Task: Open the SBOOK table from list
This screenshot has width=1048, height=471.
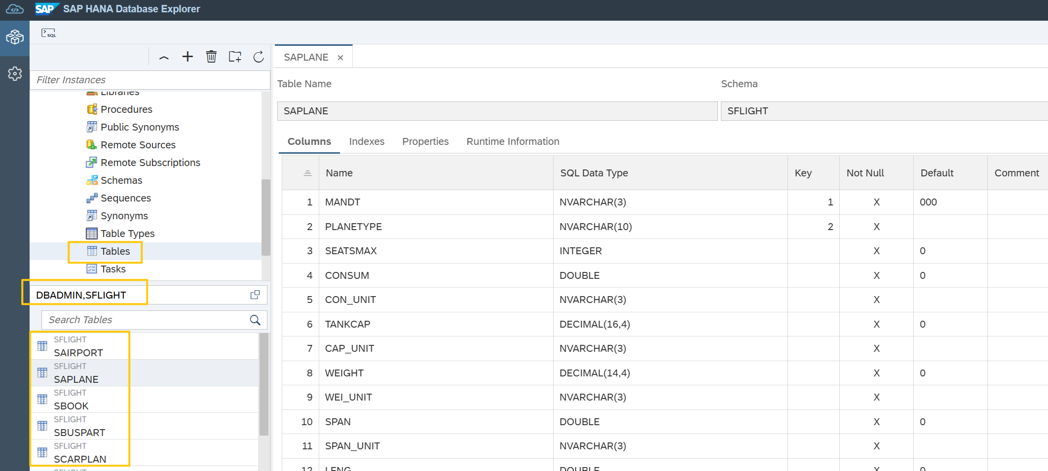Action: (145, 400)
